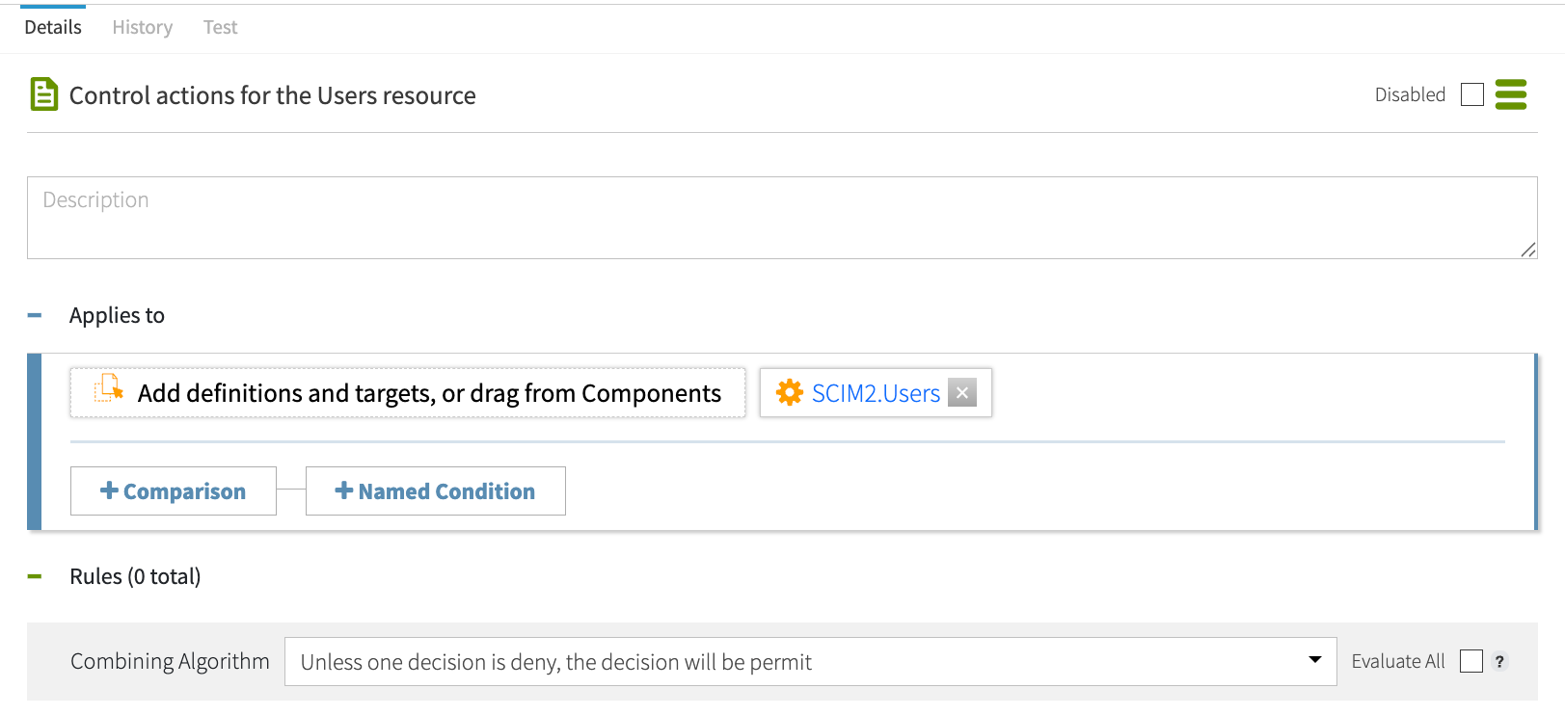Viewport: 1565px width, 715px height.
Task: Click the gear icon on SCIM2.Users target
Action: [x=791, y=392]
